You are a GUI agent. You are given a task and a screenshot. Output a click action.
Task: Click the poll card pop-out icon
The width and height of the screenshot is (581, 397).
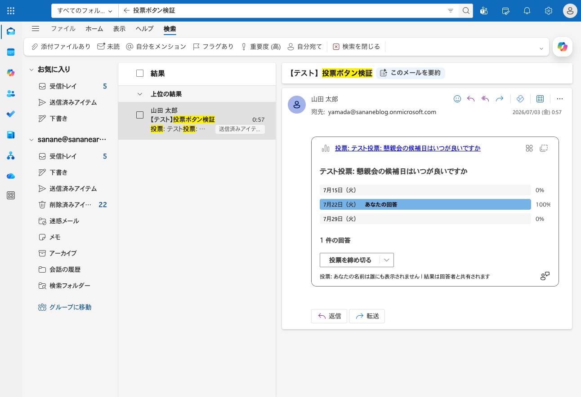click(544, 148)
